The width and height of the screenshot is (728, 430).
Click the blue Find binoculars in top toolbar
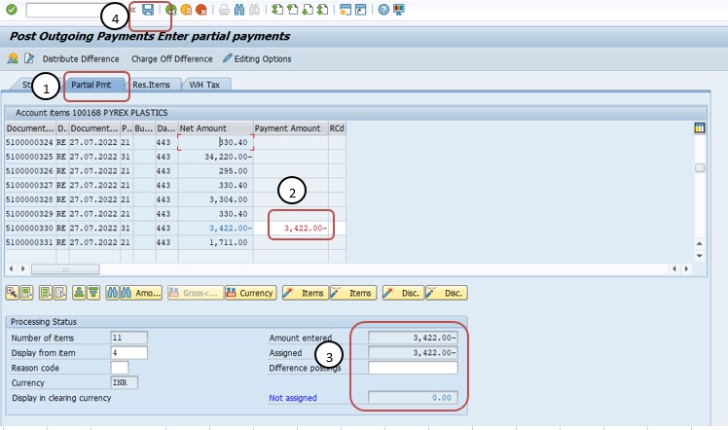click(239, 10)
